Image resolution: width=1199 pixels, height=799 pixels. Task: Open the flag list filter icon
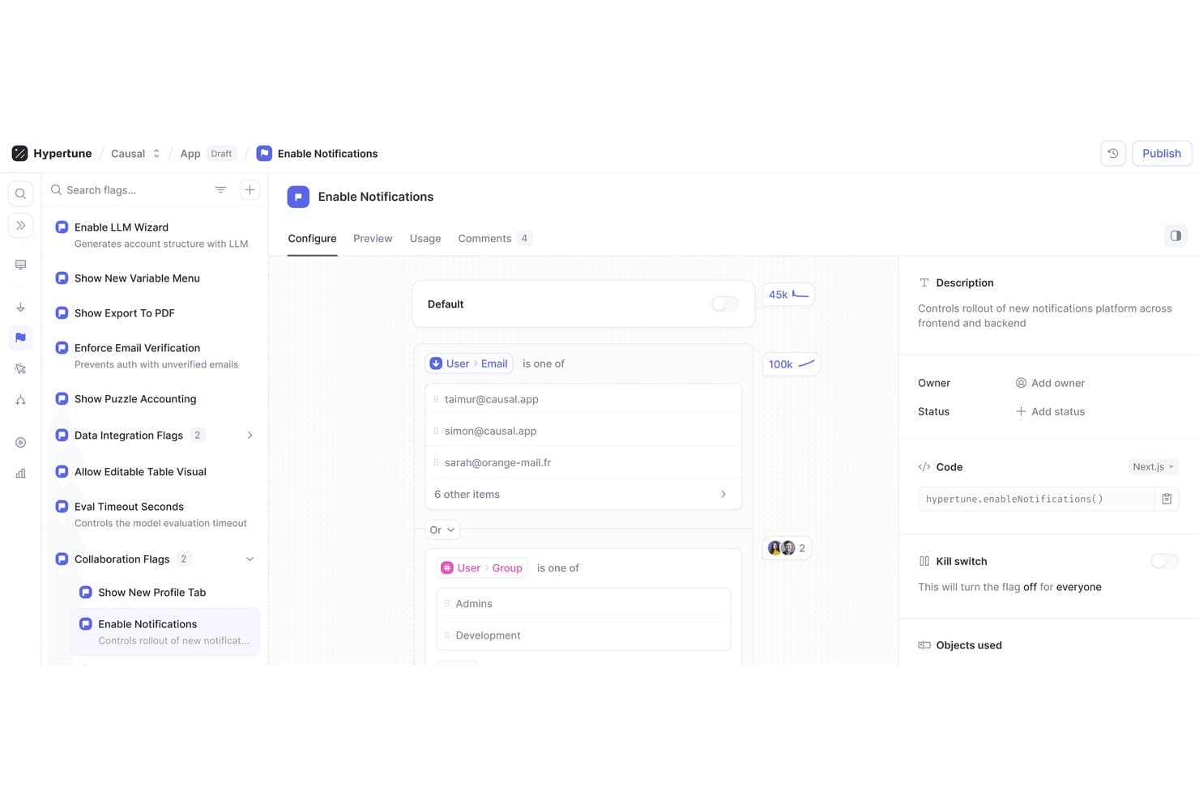point(220,189)
